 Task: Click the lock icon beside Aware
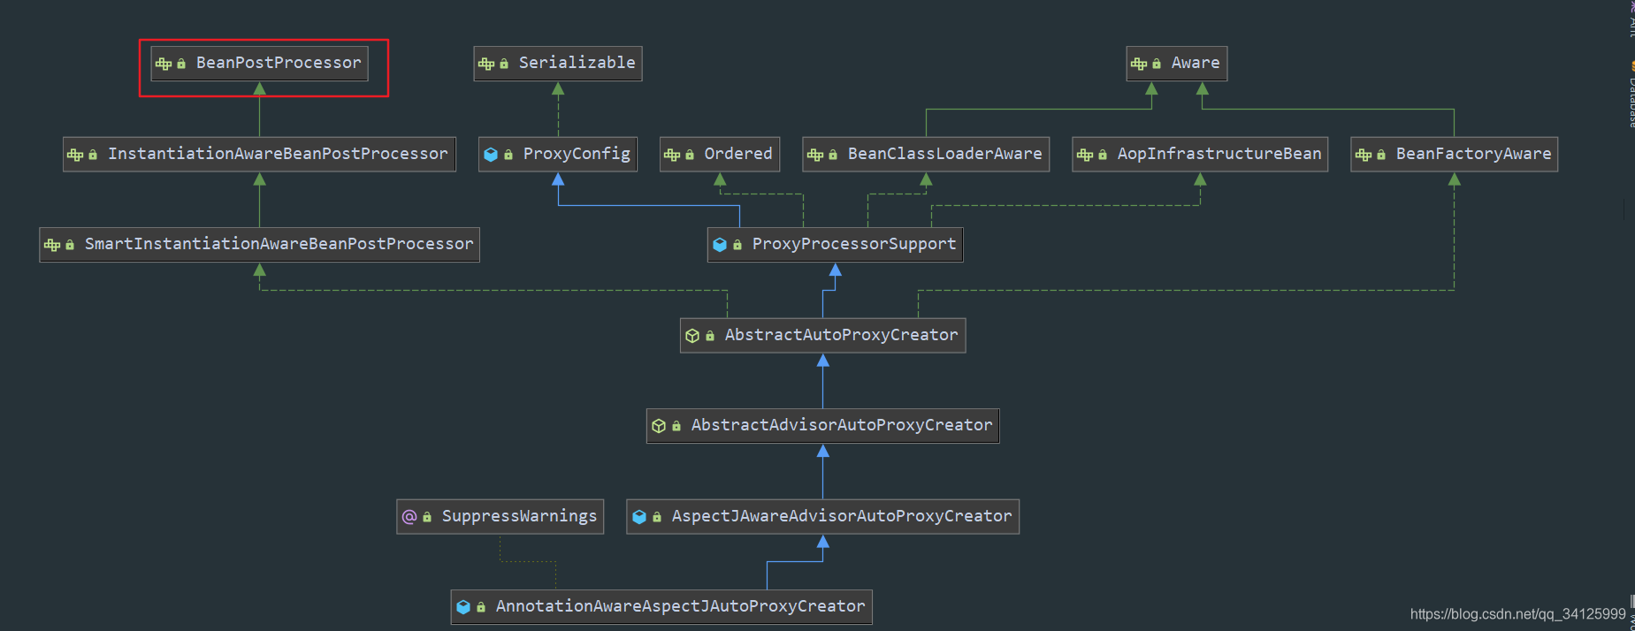click(1157, 64)
